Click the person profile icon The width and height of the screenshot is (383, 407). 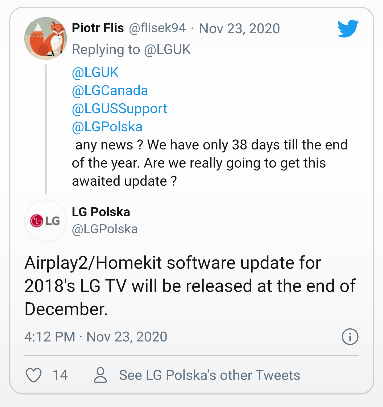[100, 375]
